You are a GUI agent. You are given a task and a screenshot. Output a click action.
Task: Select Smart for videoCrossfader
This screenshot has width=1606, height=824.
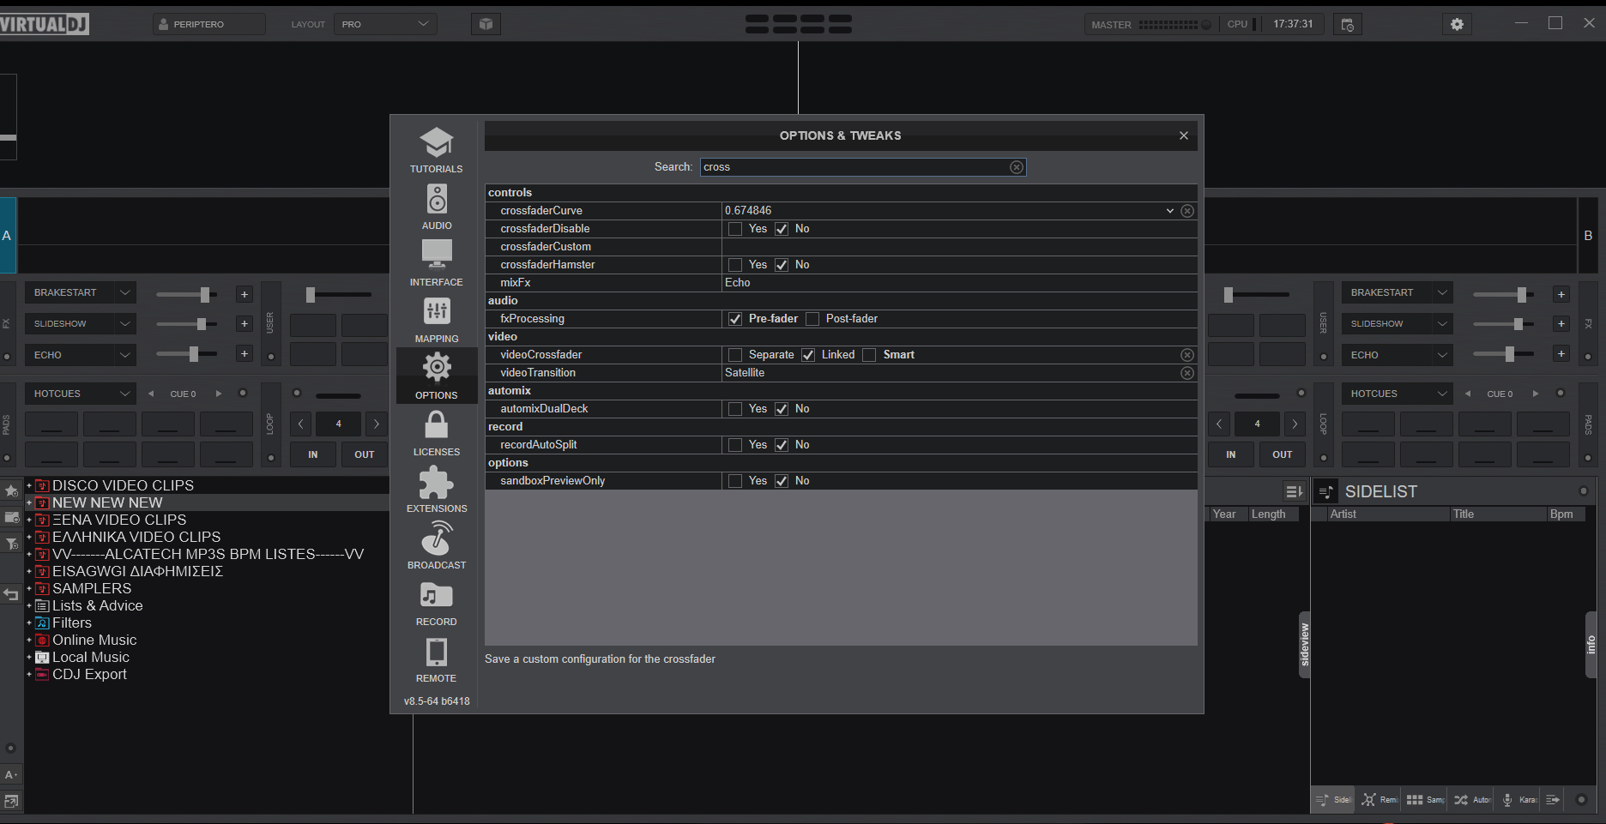[869, 355]
